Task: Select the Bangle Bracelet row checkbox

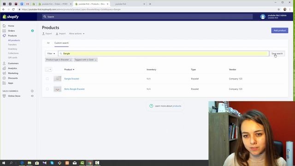Action: [x=47, y=79]
